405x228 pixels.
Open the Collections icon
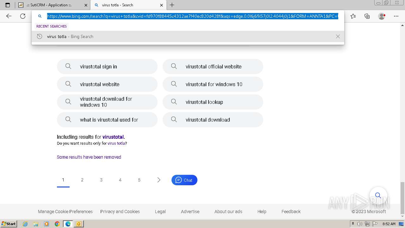click(367, 16)
